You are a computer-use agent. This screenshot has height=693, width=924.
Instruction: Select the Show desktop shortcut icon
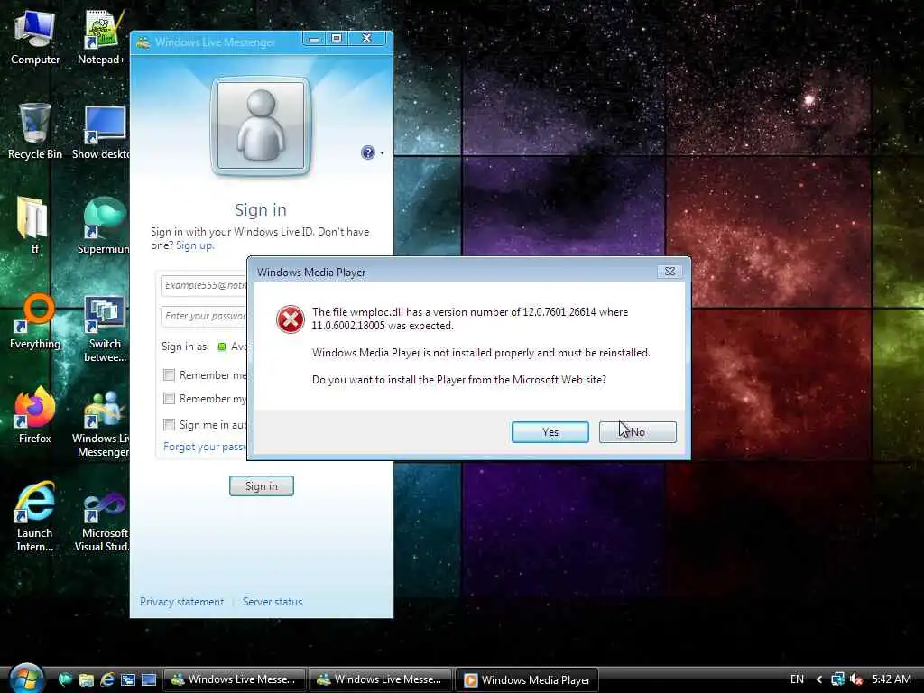(101, 132)
